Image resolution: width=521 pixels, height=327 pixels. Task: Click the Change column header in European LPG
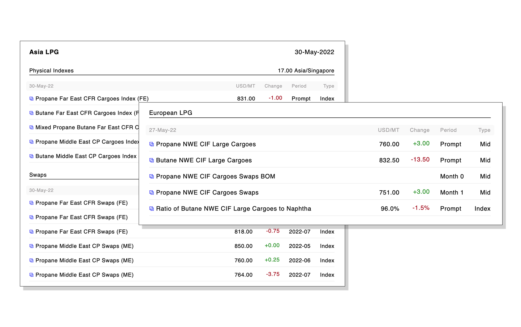click(419, 130)
